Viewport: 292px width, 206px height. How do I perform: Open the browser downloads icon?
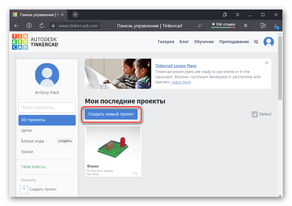pyautogui.click(x=276, y=26)
